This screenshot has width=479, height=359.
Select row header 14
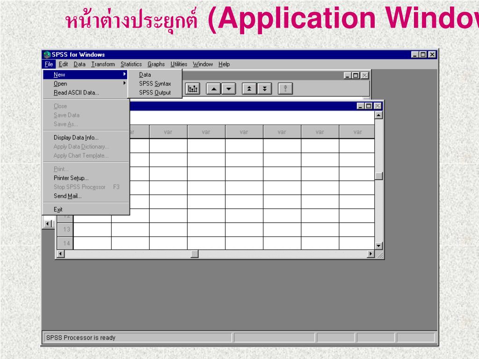pos(65,243)
